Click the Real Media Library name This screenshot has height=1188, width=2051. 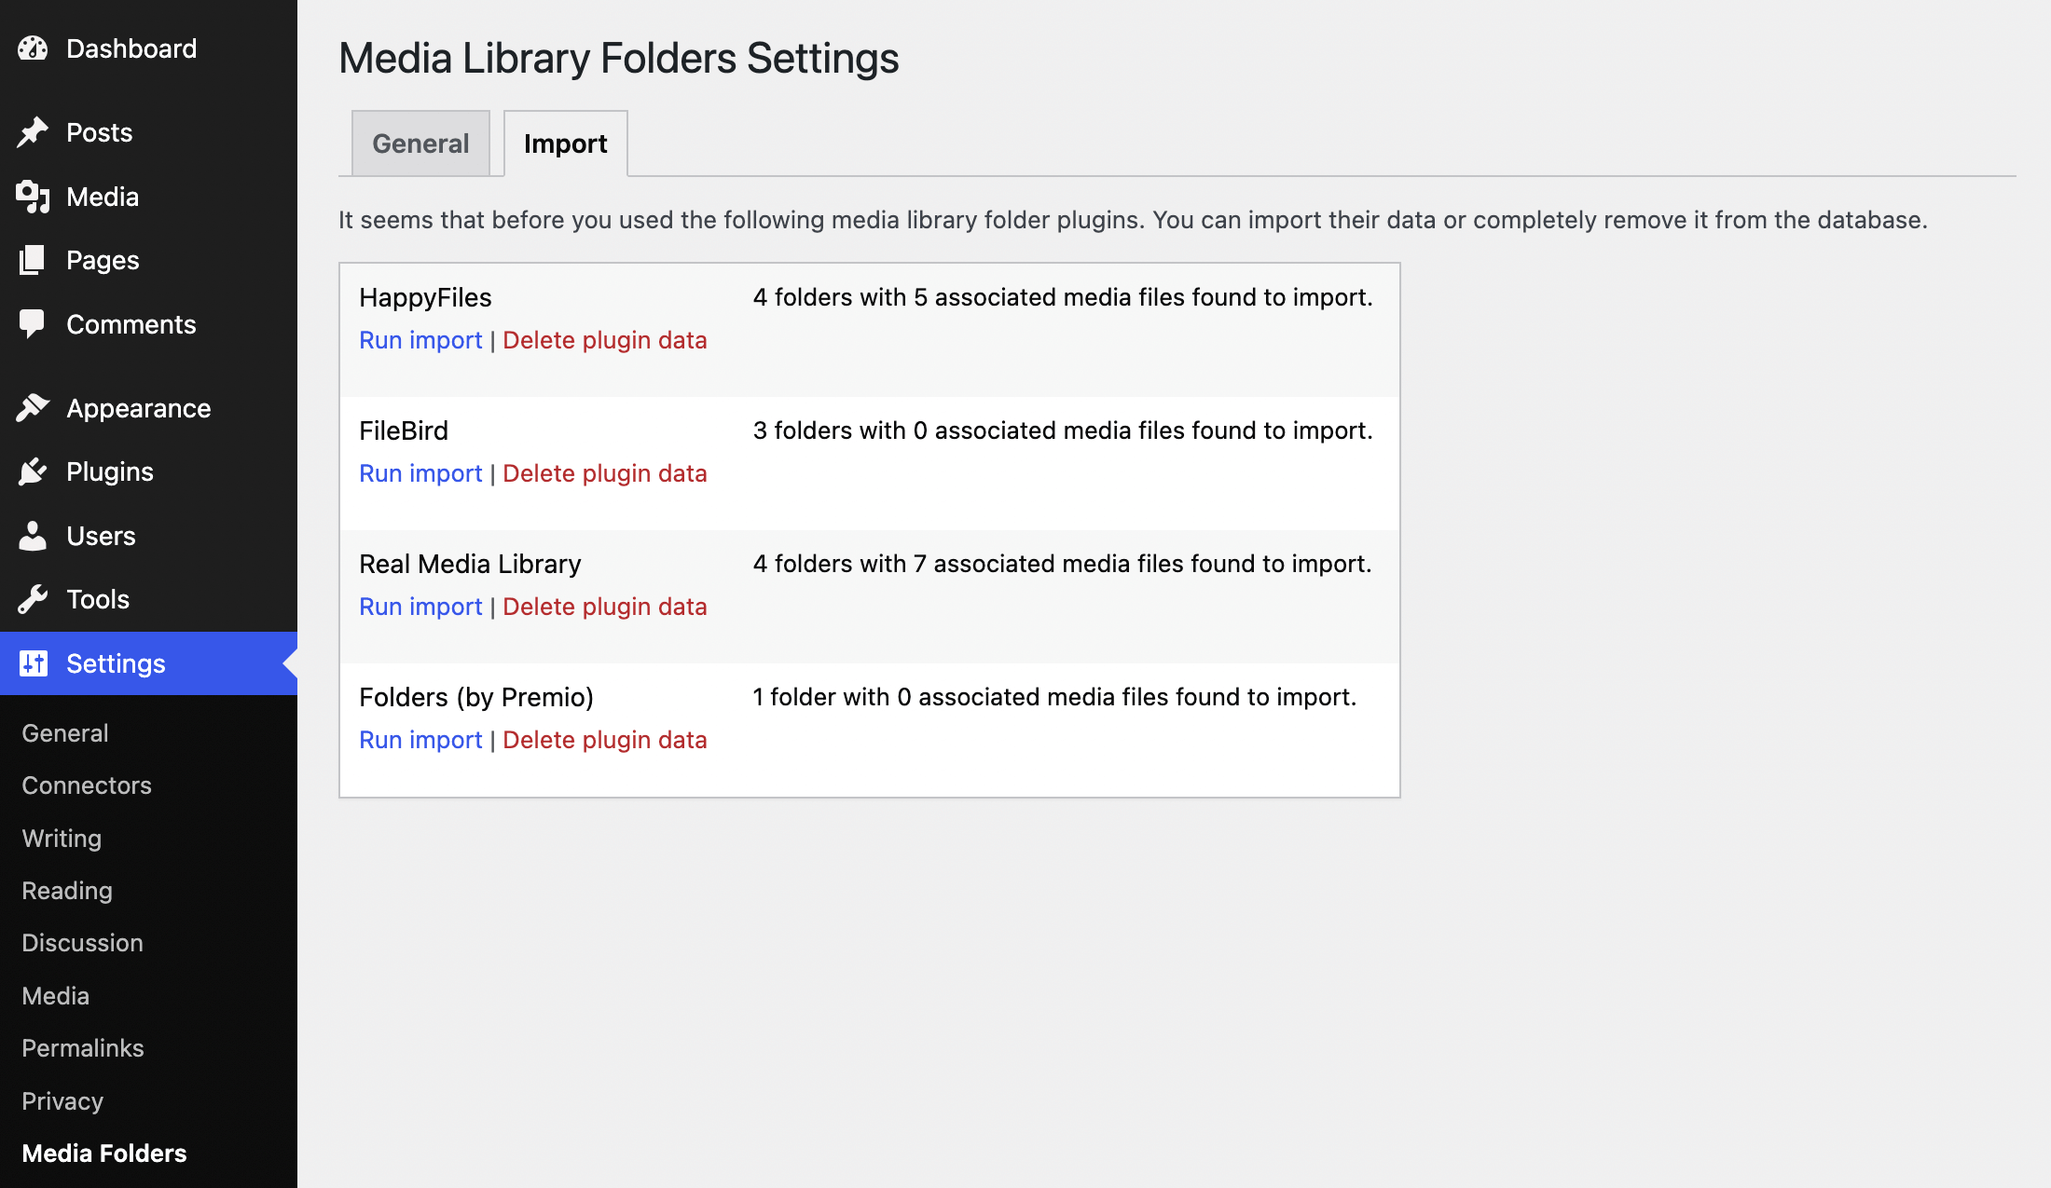(x=470, y=564)
